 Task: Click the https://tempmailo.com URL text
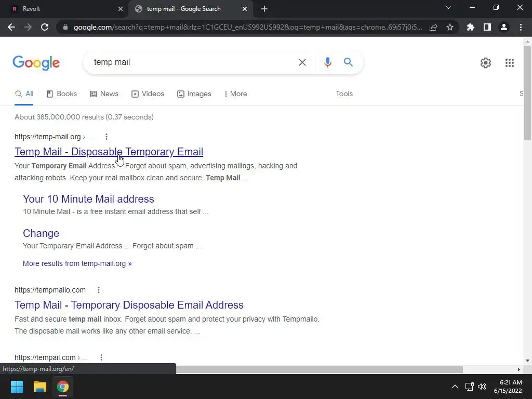[x=50, y=290]
